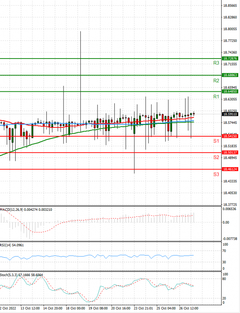Click the current price label 18.59510
This screenshot has width=240, height=313.
tap(230, 114)
